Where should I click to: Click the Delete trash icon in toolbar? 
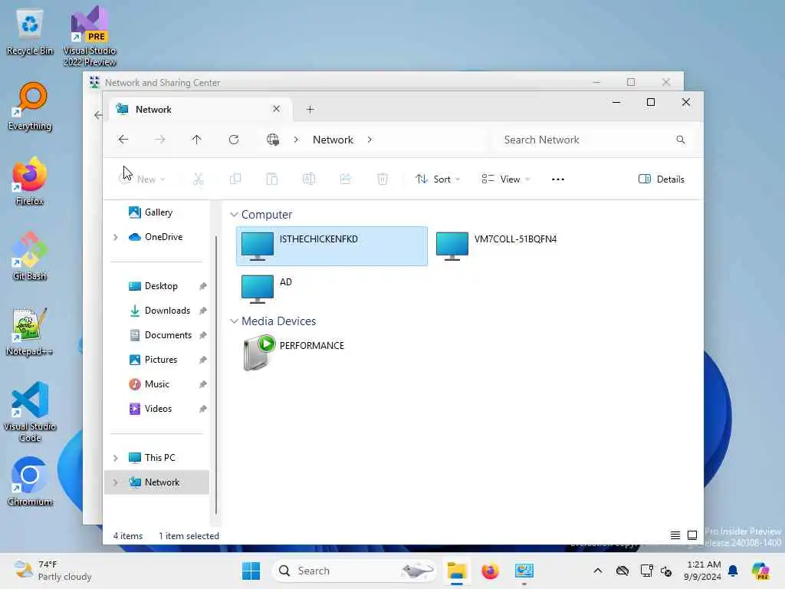(383, 179)
